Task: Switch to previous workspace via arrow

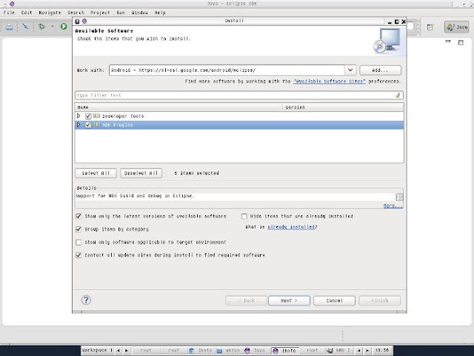Action: [118, 351]
